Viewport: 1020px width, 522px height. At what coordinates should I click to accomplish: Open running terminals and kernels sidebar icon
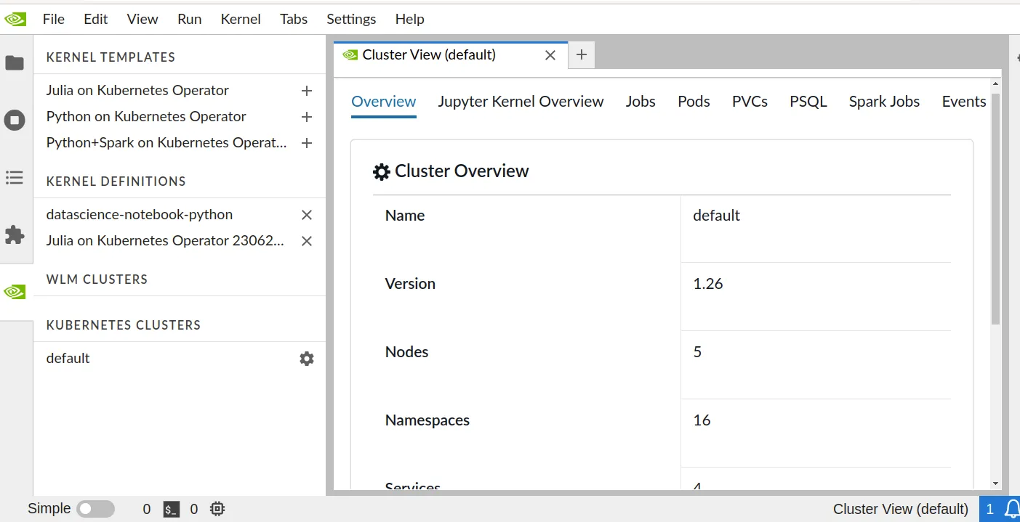click(x=15, y=120)
